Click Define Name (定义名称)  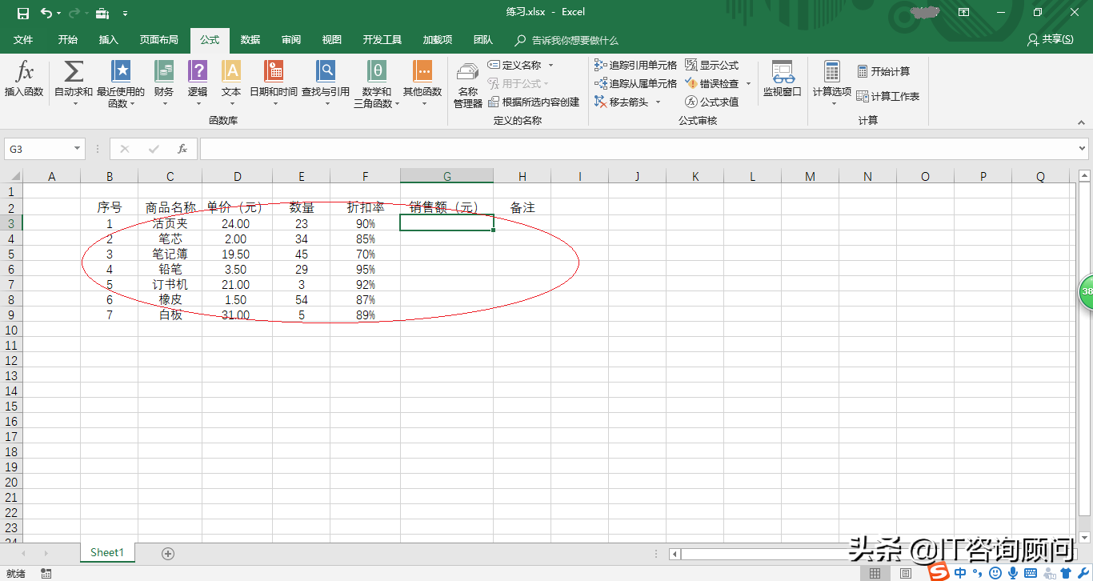tap(514, 65)
